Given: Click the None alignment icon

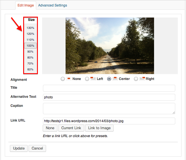Looking at the screenshot, I should pyautogui.click(x=69, y=79).
